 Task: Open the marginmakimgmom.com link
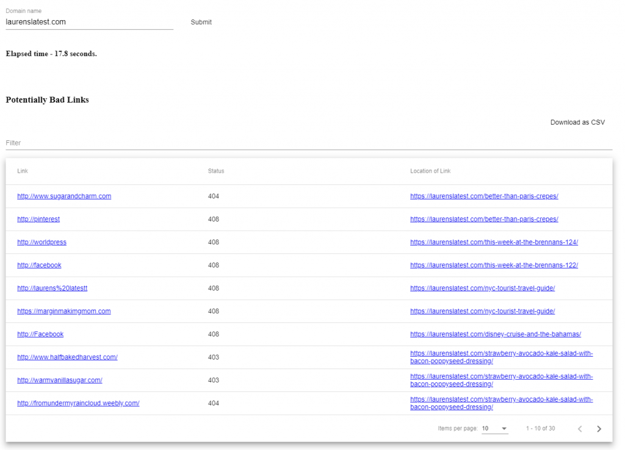click(63, 311)
